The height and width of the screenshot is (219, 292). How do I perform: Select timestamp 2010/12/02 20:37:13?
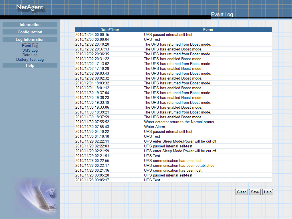(92, 49)
